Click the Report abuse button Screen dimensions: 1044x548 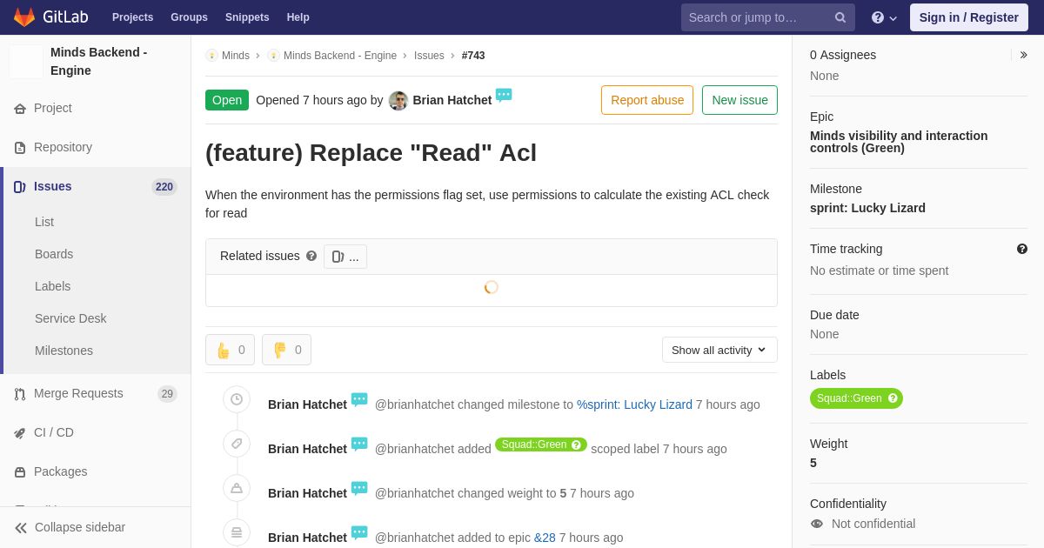click(647, 100)
